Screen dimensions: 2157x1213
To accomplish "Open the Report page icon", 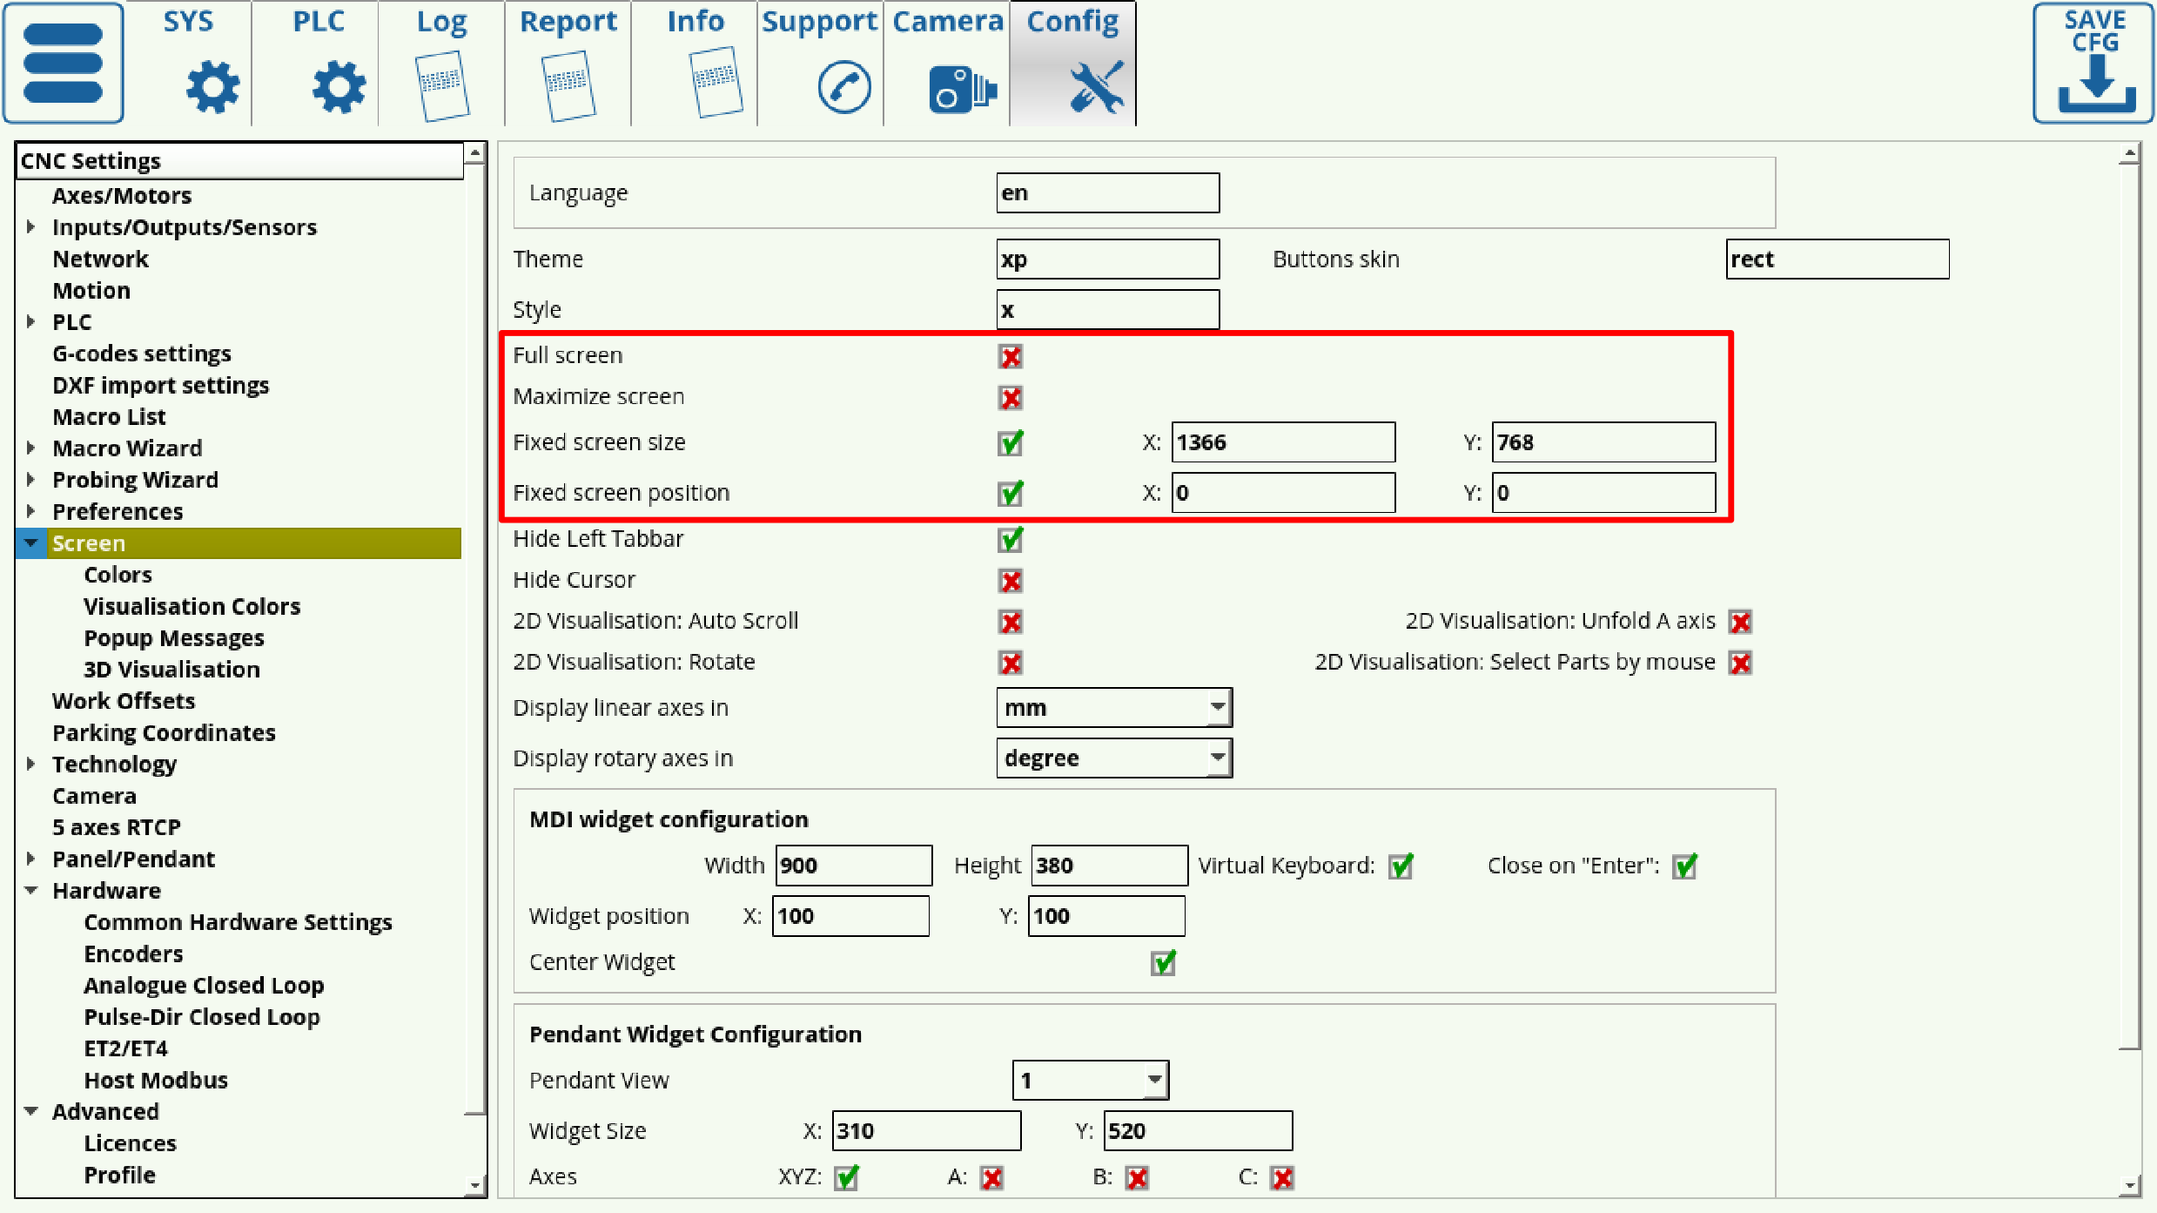I will [x=568, y=85].
